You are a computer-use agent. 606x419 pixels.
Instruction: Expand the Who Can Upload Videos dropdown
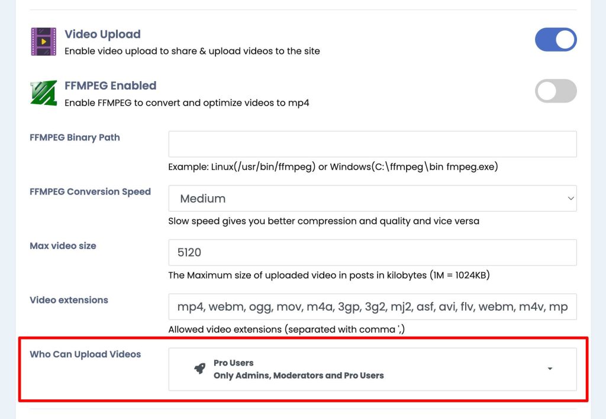coord(373,369)
